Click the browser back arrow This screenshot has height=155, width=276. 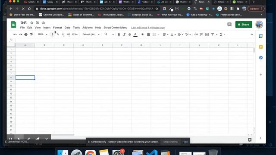[x=11, y=9]
